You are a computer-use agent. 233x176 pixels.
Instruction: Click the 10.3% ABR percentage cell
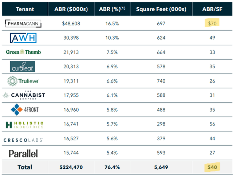click(x=112, y=38)
